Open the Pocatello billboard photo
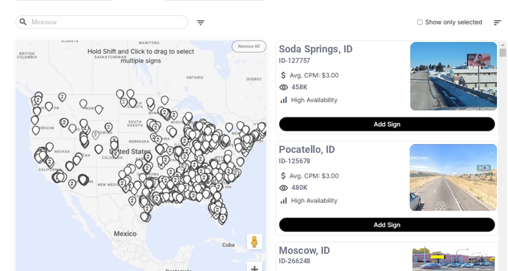Viewport: 508px width, 271px height. click(x=453, y=177)
